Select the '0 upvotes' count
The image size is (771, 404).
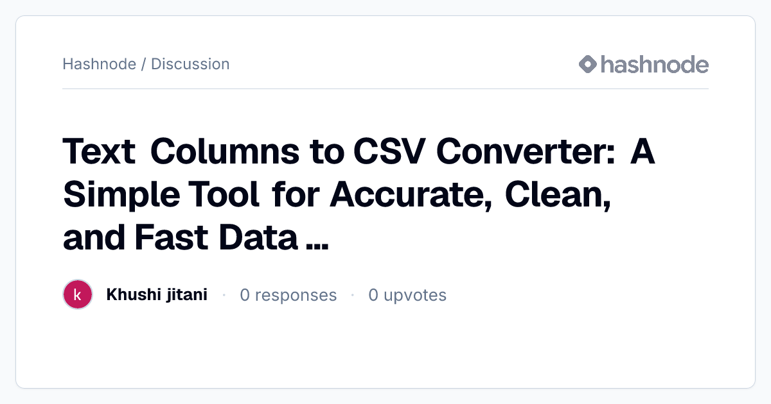pos(407,295)
